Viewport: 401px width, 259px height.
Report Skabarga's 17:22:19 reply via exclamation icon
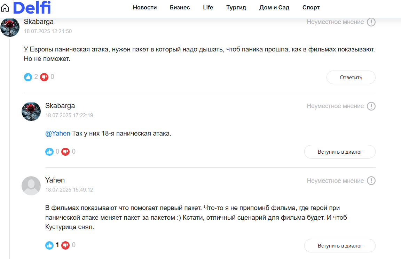(x=371, y=106)
